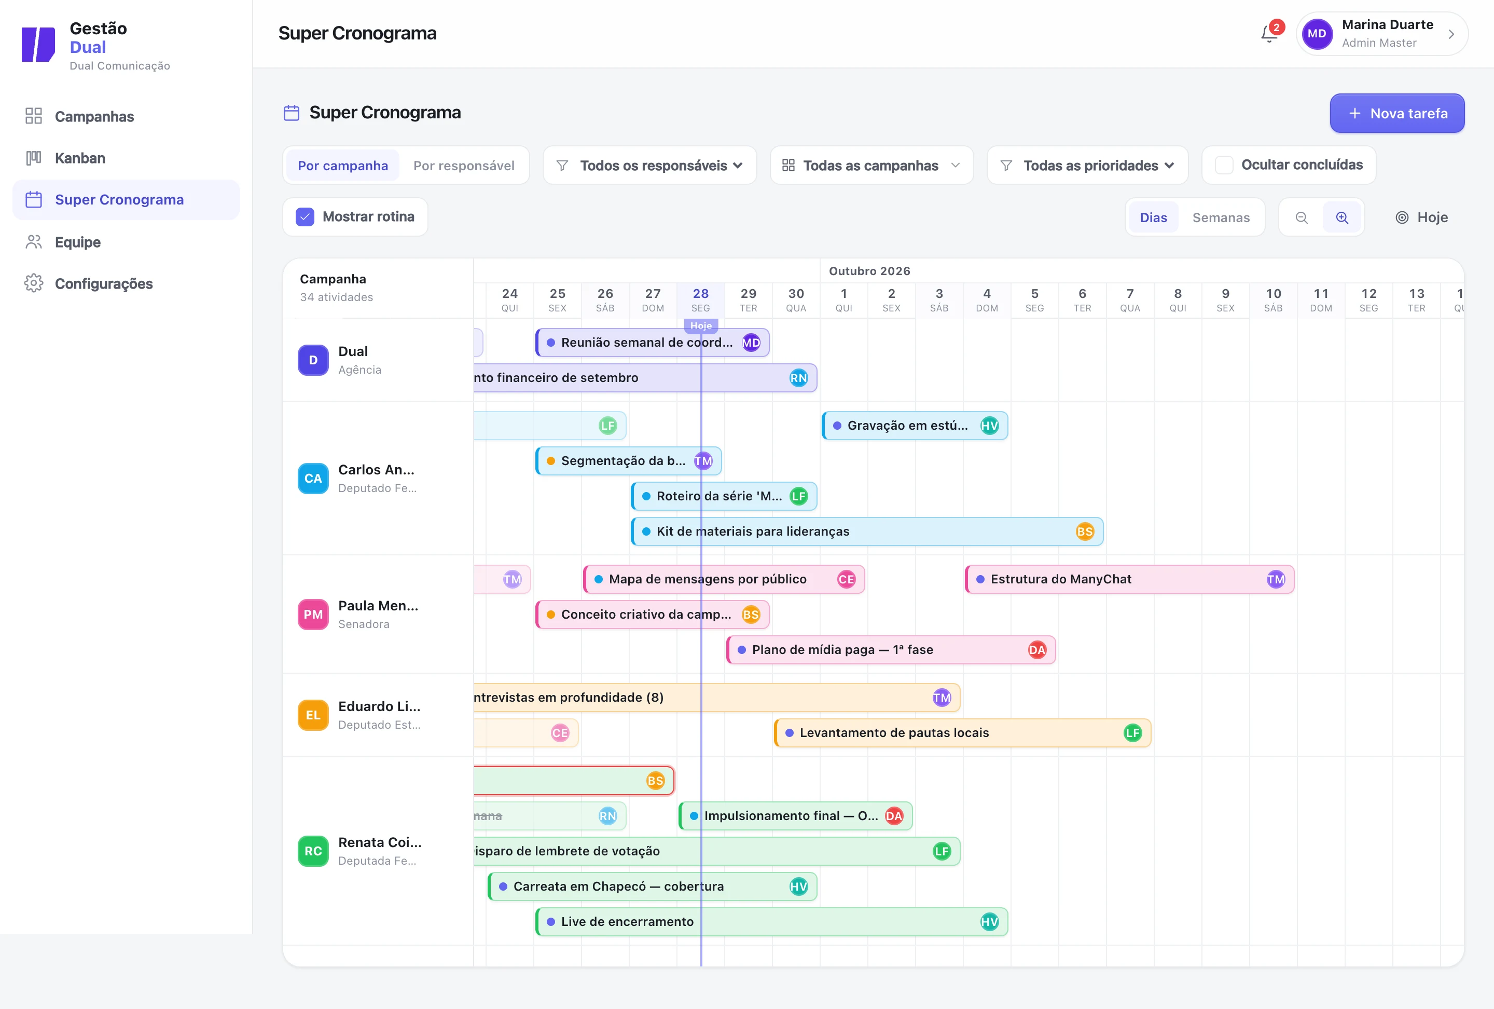Click the Nova tarefa button
Screen dimensions: 1494x1009
[1397, 113]
